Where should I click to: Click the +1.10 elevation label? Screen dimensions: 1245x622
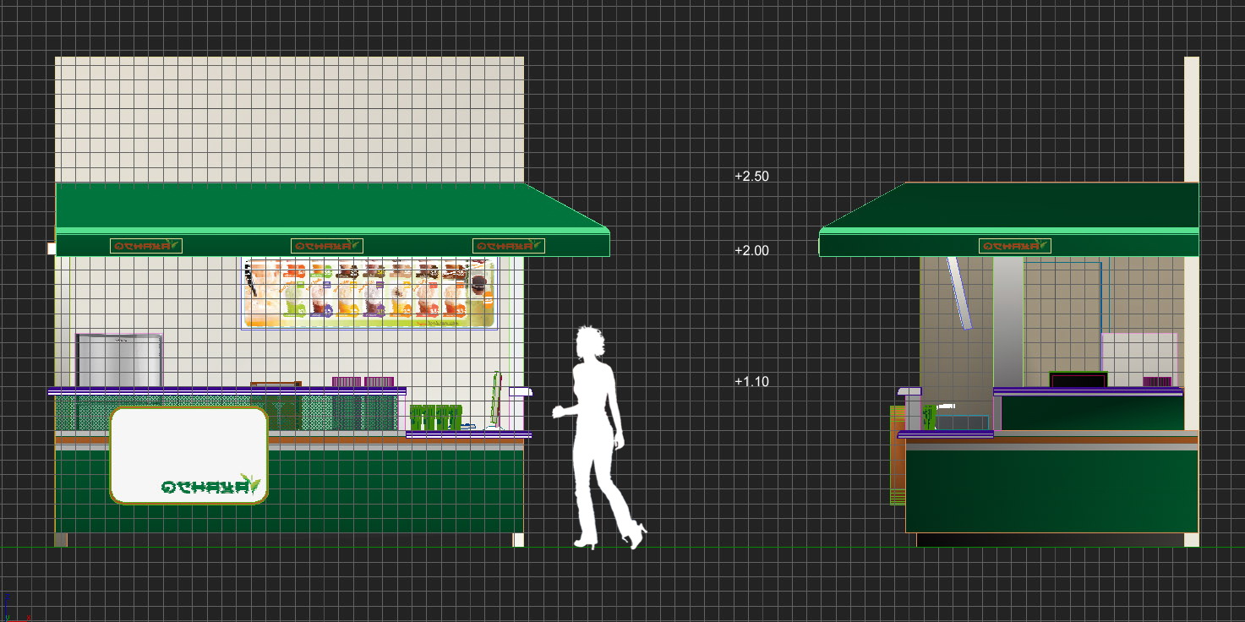click(x=751, y=382)
